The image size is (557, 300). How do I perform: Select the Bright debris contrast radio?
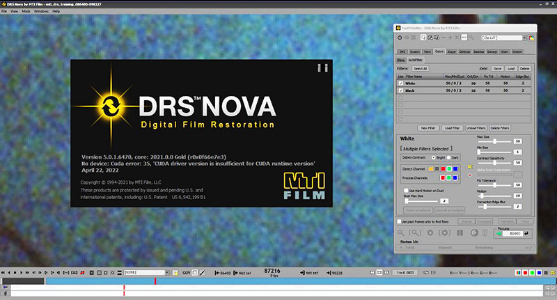pyautogui.click(x=433, y=157)
